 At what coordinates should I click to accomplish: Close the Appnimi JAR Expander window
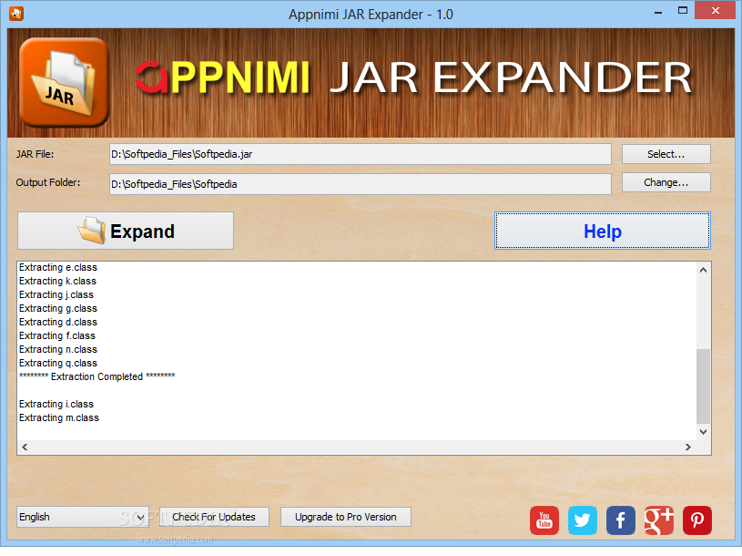716,10
